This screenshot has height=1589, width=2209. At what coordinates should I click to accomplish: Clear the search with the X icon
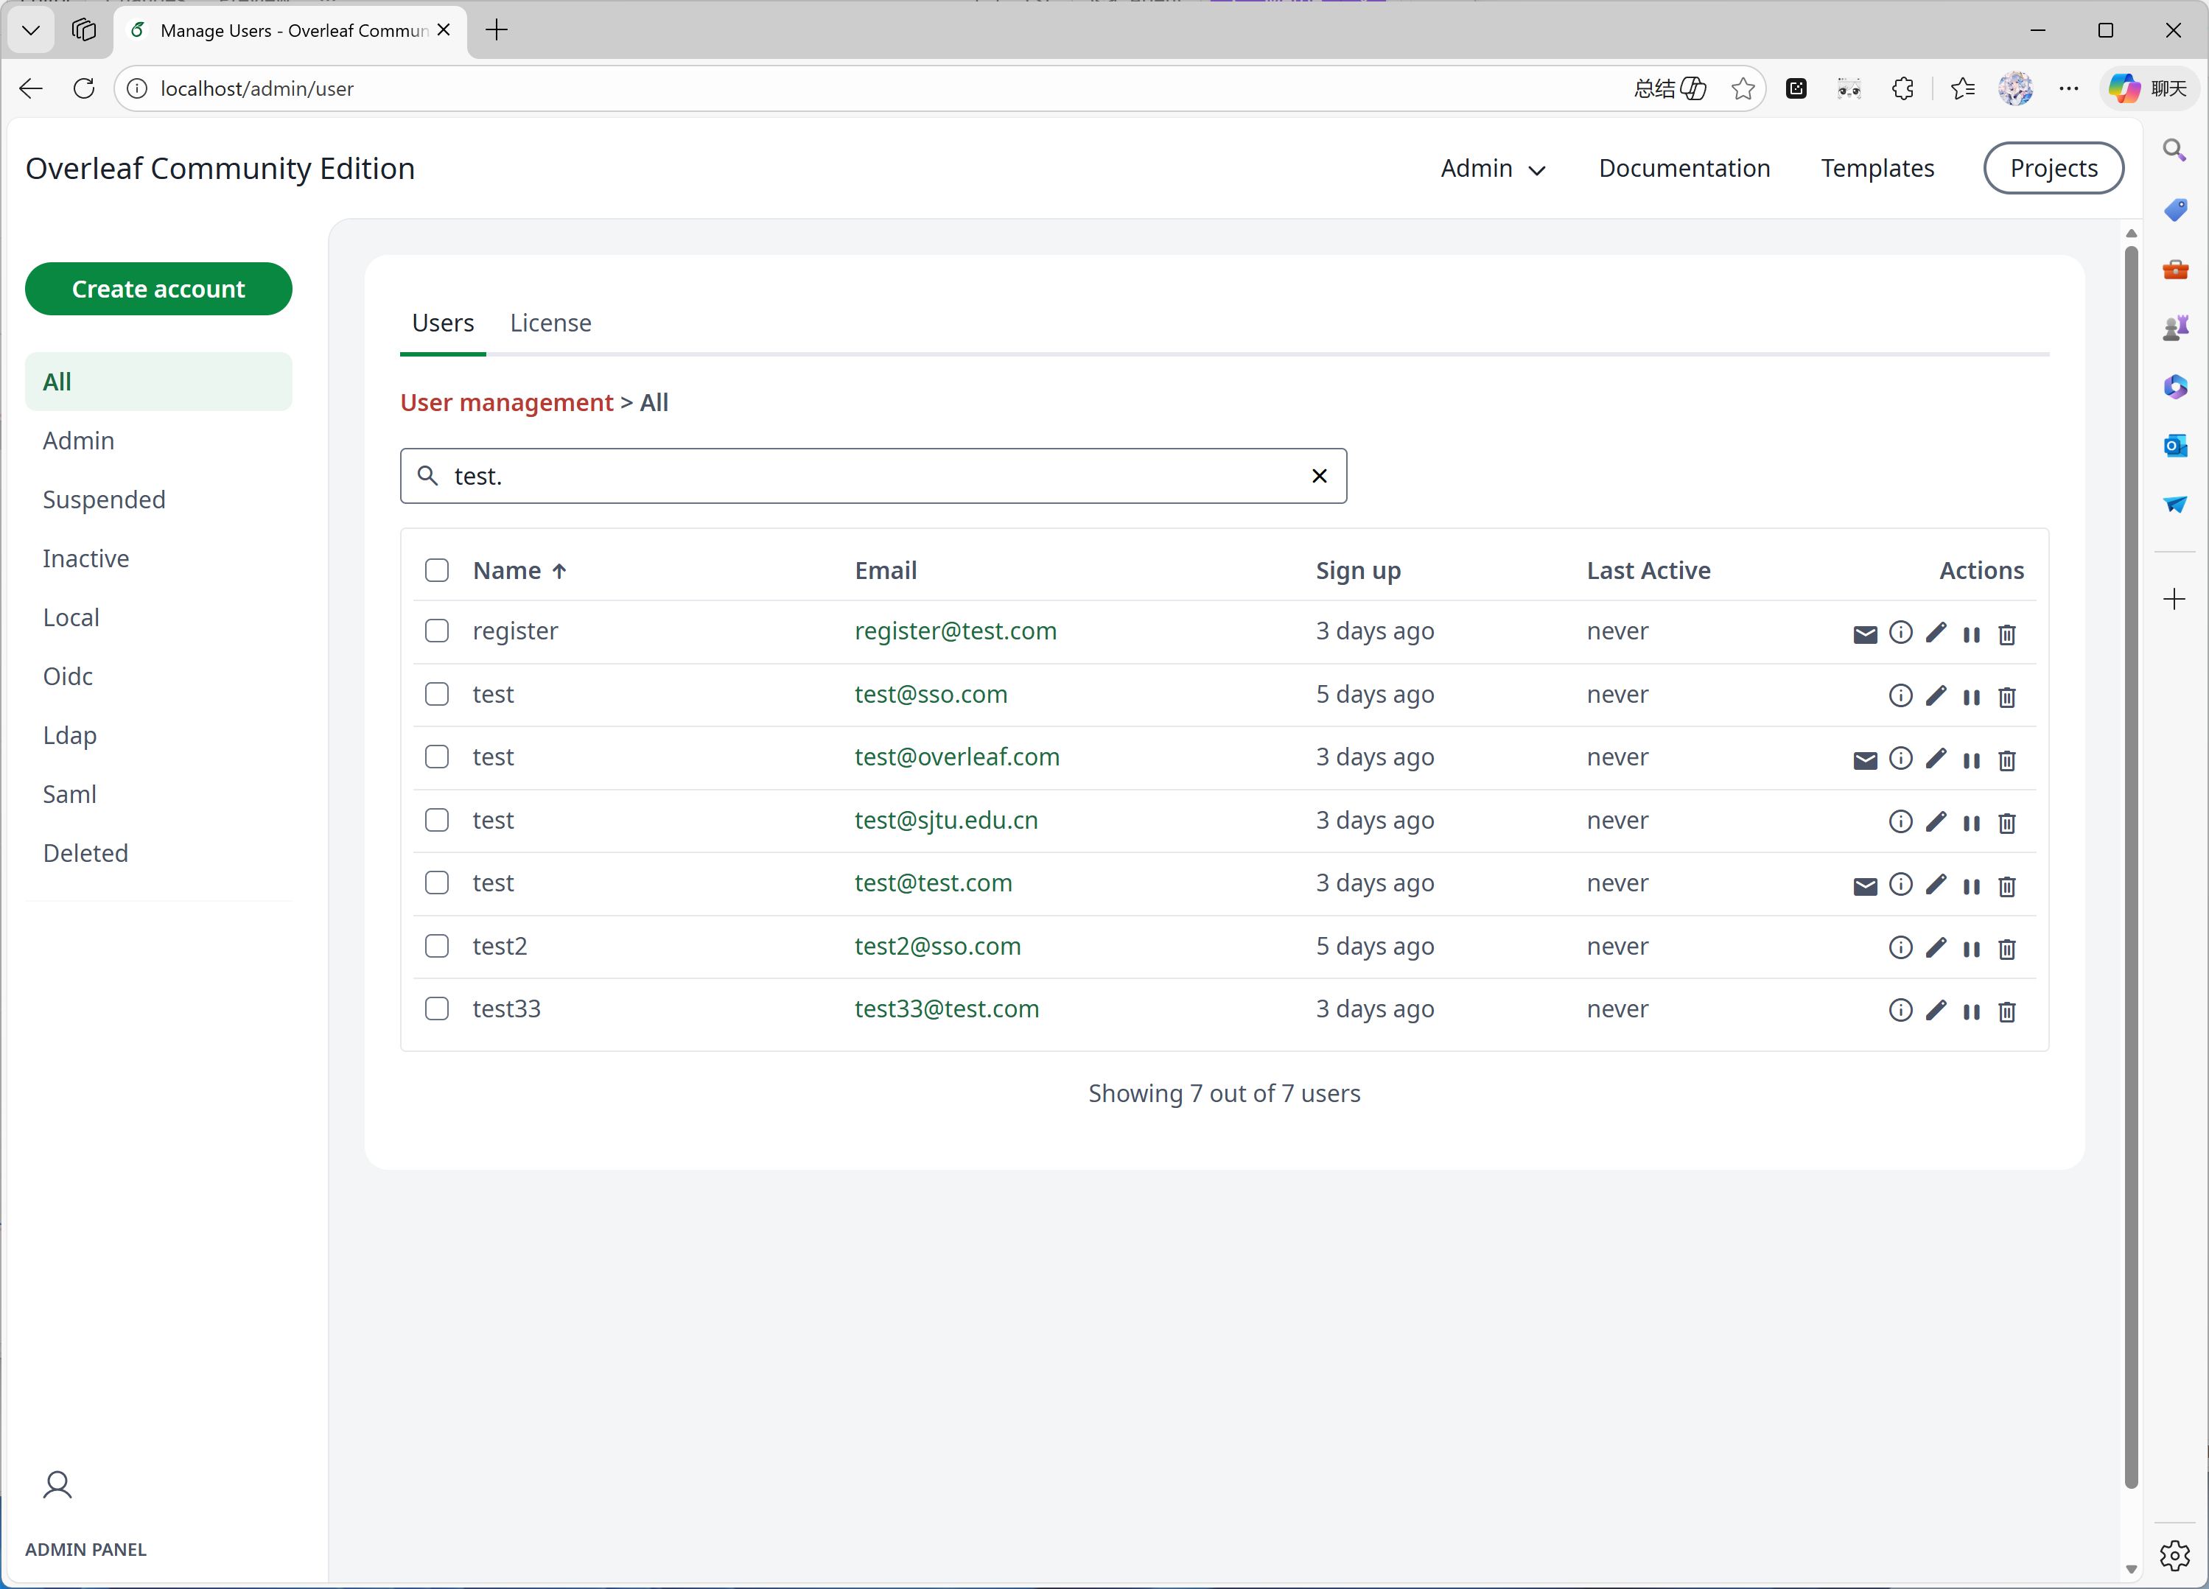click(1319, 475)
